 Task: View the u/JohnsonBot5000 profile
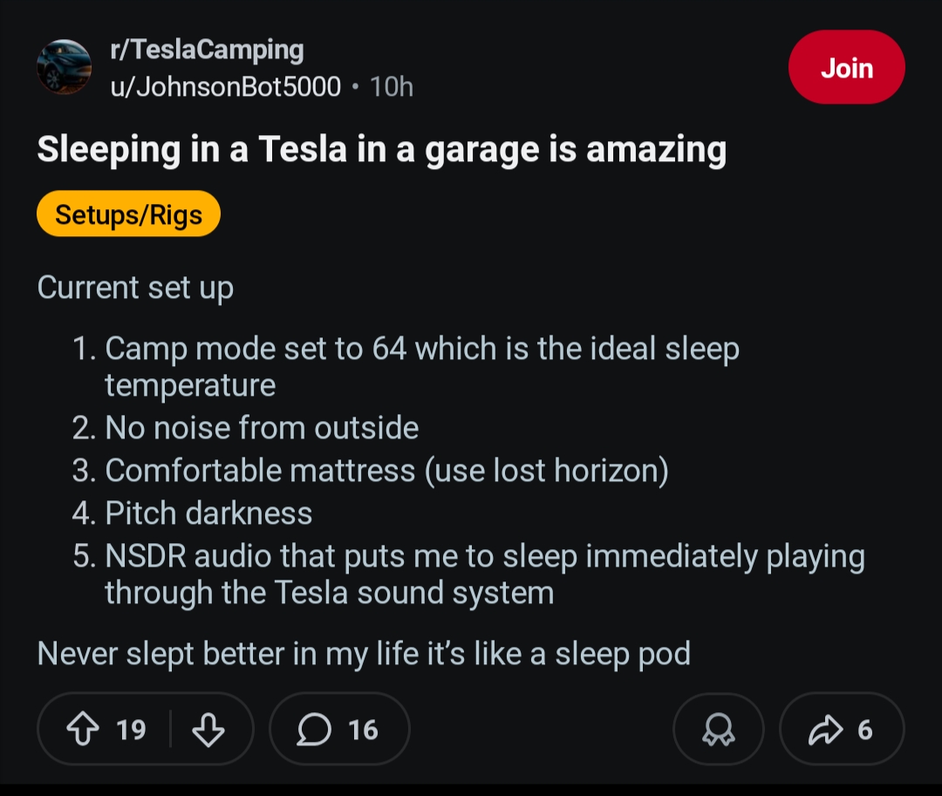[x=225, y=86]
